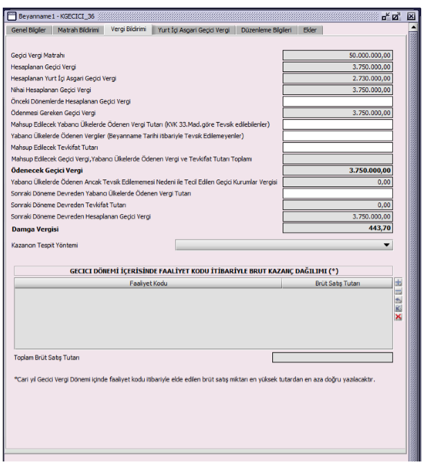
Task: Remove a row with the minus icon
Action: tap(398, 291)
